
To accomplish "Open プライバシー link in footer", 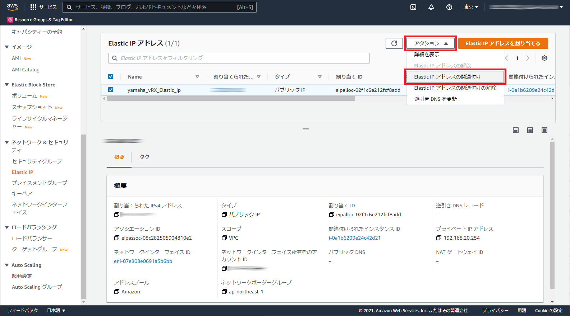I will coord(495,311).
